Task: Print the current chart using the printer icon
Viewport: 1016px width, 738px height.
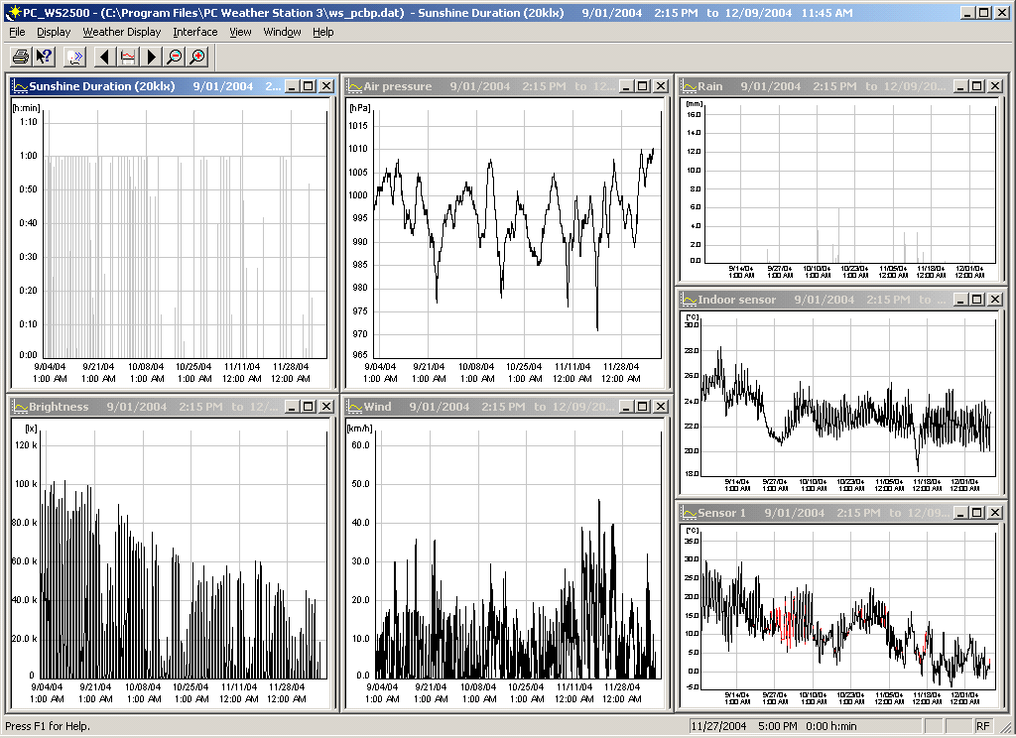Action: click(21, 57)
